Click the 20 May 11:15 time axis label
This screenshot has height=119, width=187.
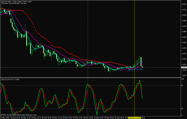tap(25, 118)
